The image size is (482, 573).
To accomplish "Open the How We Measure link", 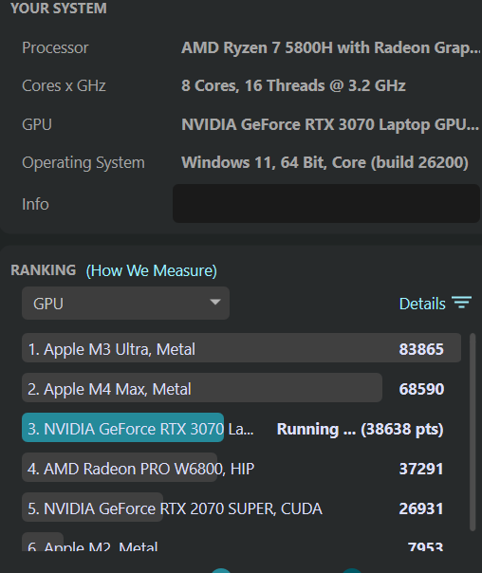I will pyautogui.click(x=151, y=270).
